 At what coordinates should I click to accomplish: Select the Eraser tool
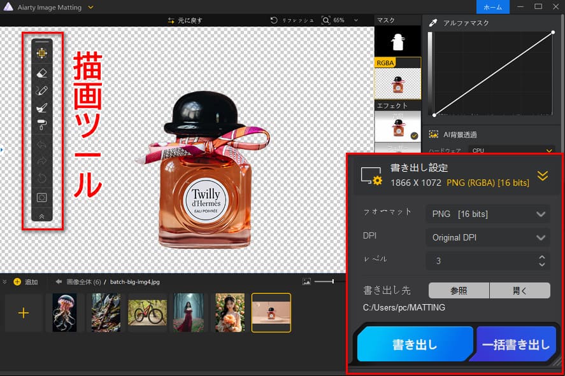click(42, 73)
